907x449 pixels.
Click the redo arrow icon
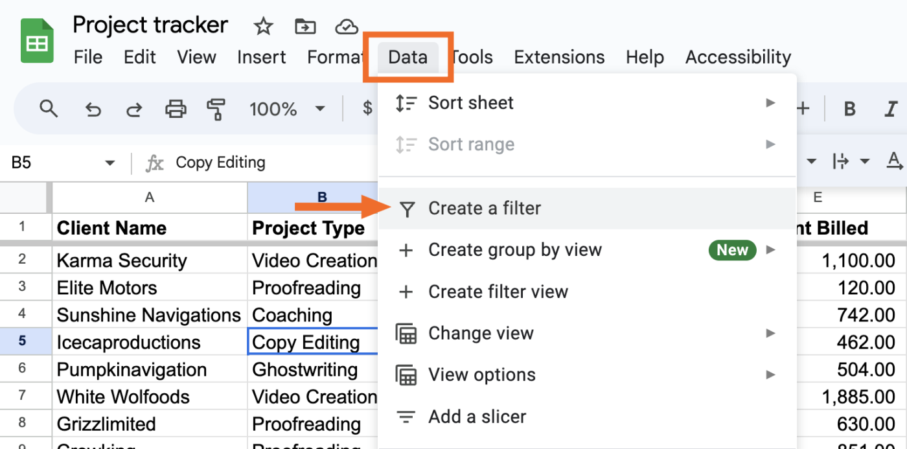(133, 109)
